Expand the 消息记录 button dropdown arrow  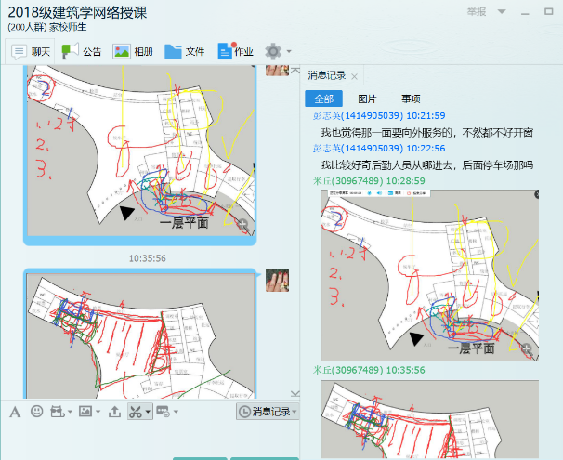[x=295, y=411]
